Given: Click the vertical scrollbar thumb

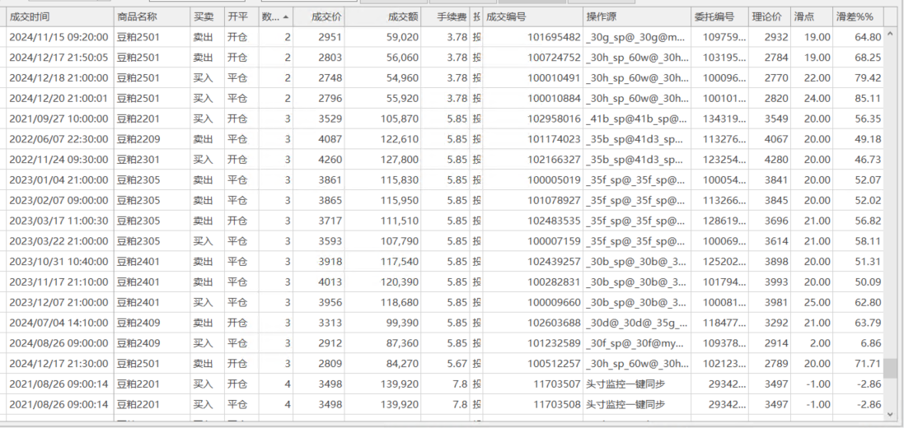Looking at the screenshot, I should pyautogui.click(x=892, y=369).
